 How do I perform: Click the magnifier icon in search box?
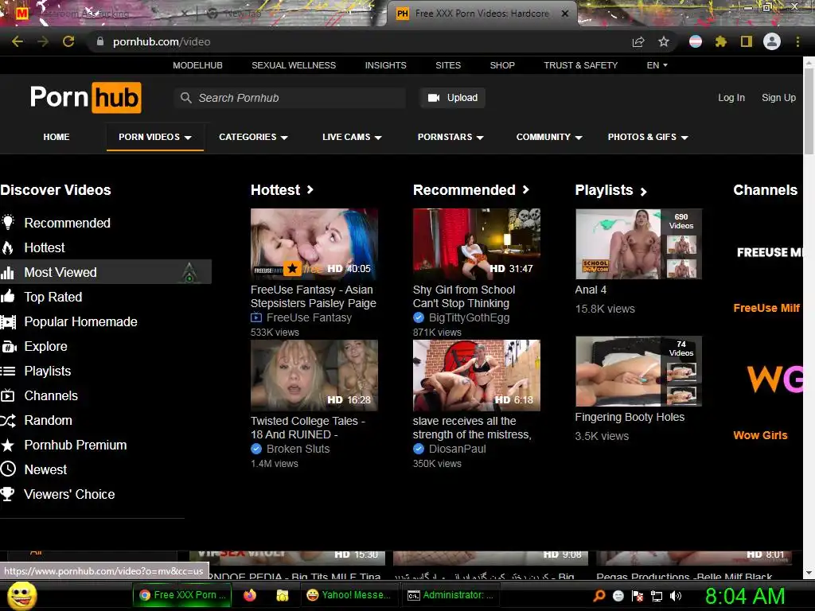coord(185,98)
